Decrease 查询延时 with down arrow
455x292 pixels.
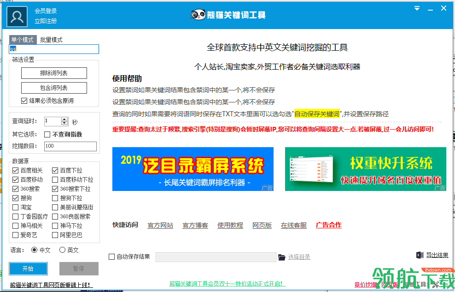[65, 123]
